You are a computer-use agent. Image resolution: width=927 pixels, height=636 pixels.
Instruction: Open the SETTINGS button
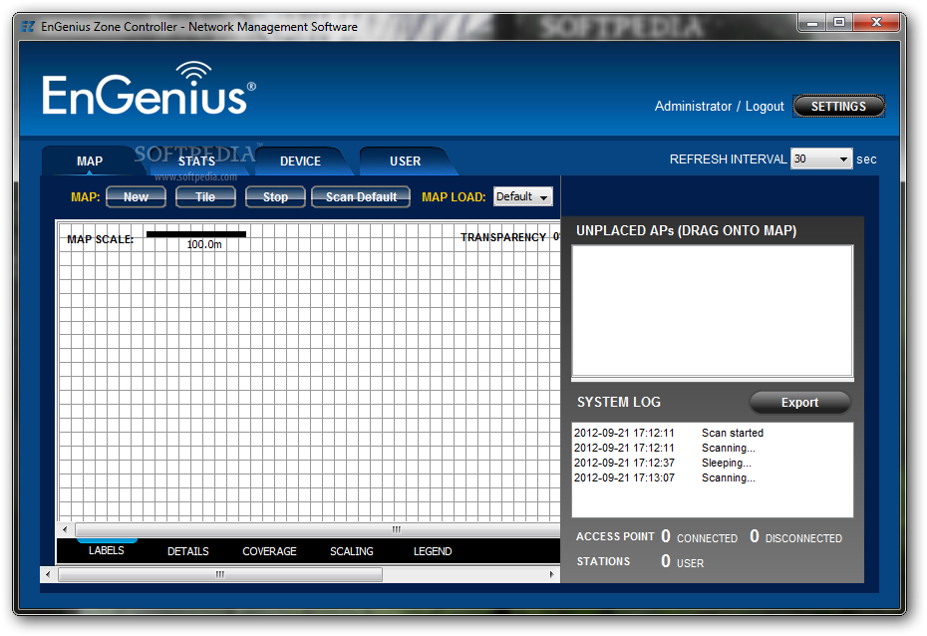pyautogui.click(x=838, y=107)
